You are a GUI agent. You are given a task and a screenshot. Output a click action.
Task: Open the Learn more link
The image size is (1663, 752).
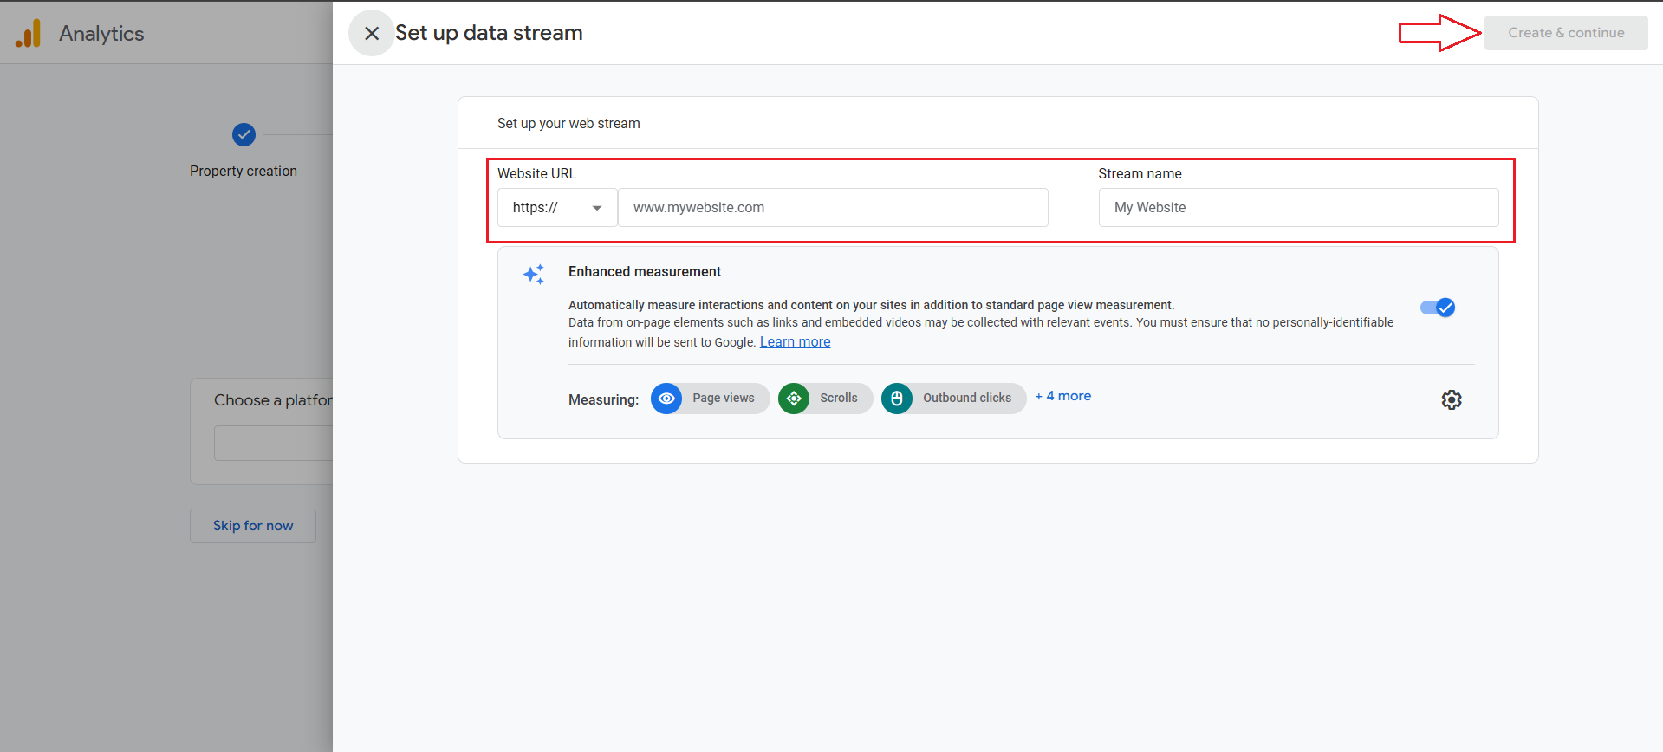click(795, 342)
